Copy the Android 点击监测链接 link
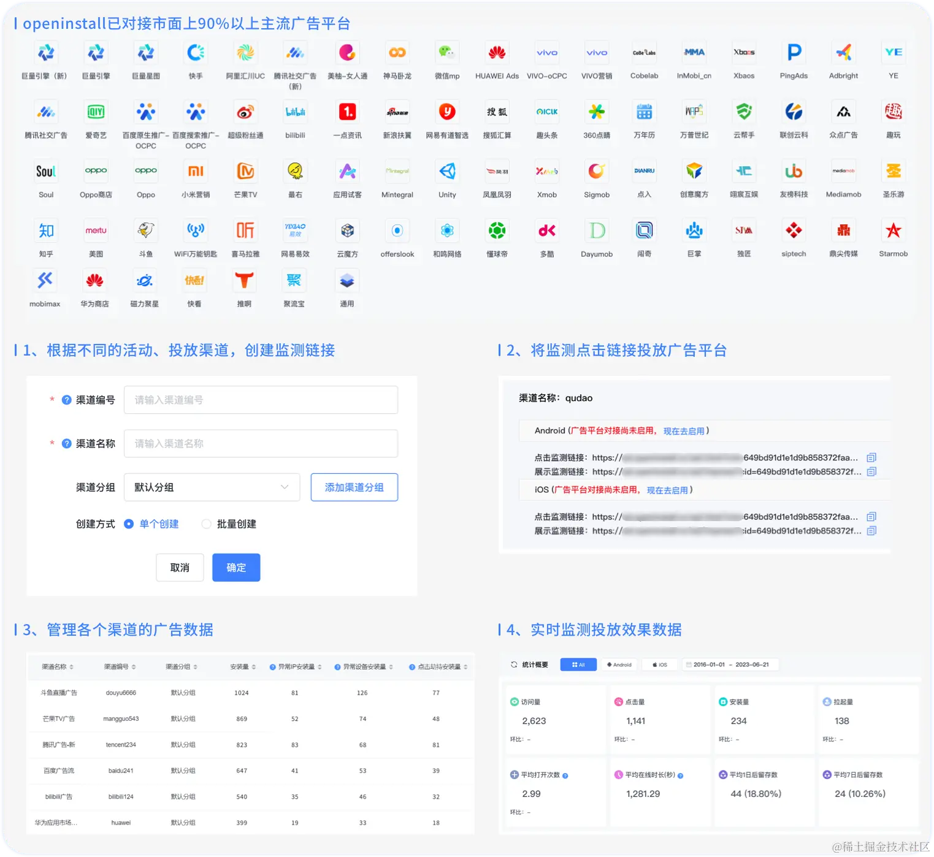The image size is (934, 857). [871, 457]
